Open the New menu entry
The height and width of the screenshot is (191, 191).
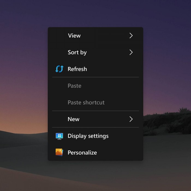[x=95, y=119]
